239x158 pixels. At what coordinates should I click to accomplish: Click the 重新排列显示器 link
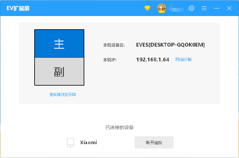pyautogui.click(x=63, y=94)
